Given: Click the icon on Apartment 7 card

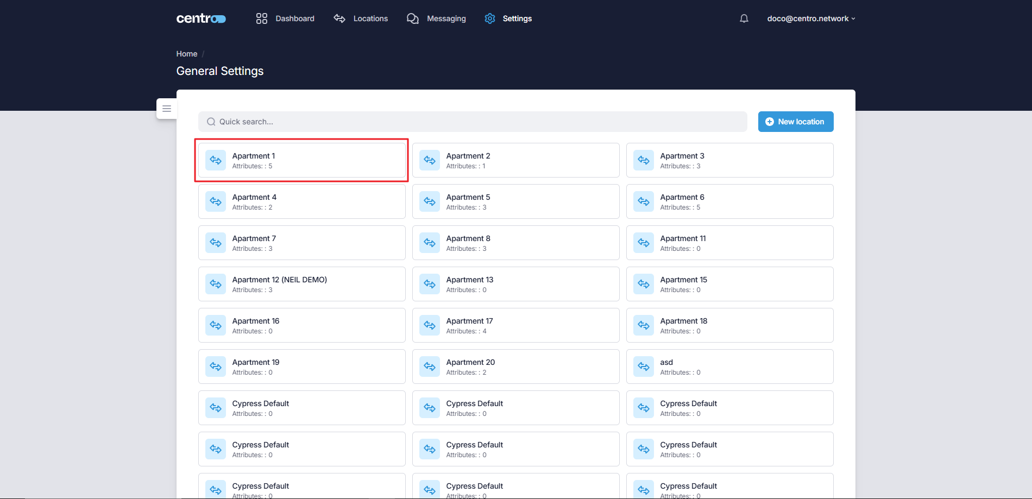Looking at the screenshot, I should (x=216, y=243).
